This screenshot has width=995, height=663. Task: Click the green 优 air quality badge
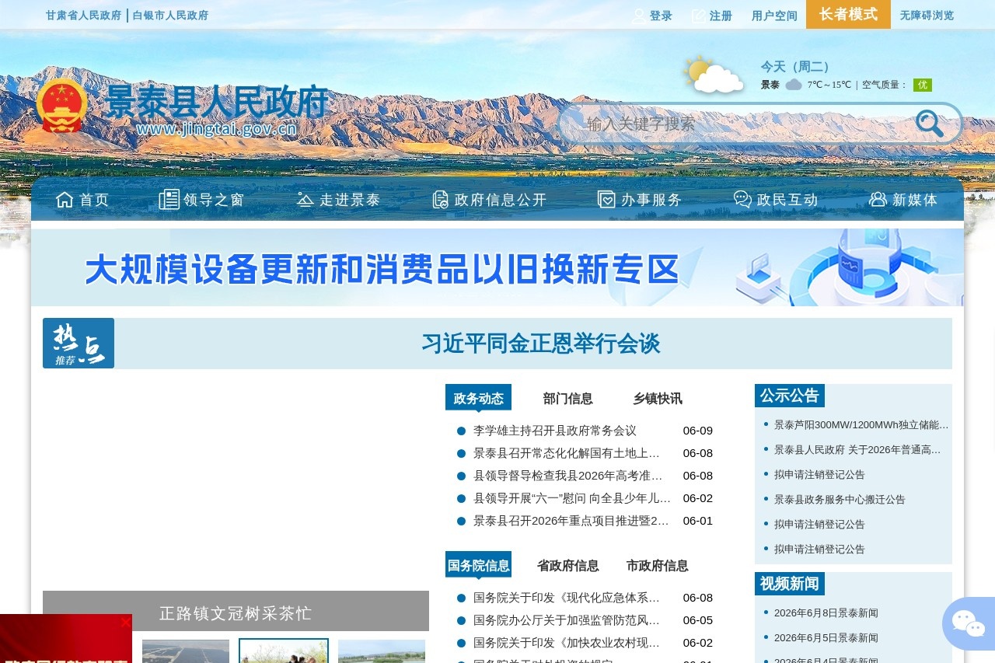click(x=923, y=85)
